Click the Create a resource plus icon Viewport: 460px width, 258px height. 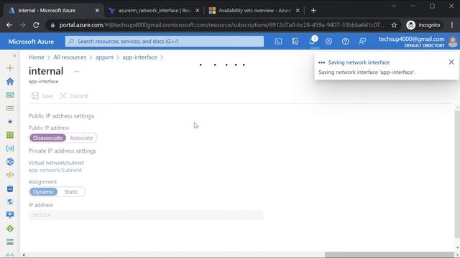[x=10, y=68]
